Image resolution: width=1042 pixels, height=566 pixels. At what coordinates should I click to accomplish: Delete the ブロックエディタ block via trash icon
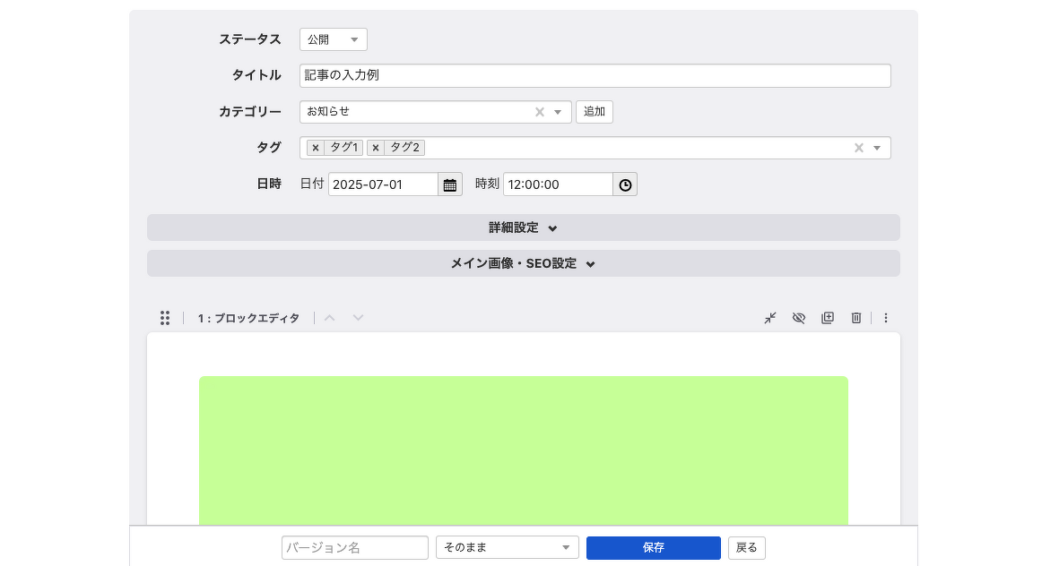[855, 318]
